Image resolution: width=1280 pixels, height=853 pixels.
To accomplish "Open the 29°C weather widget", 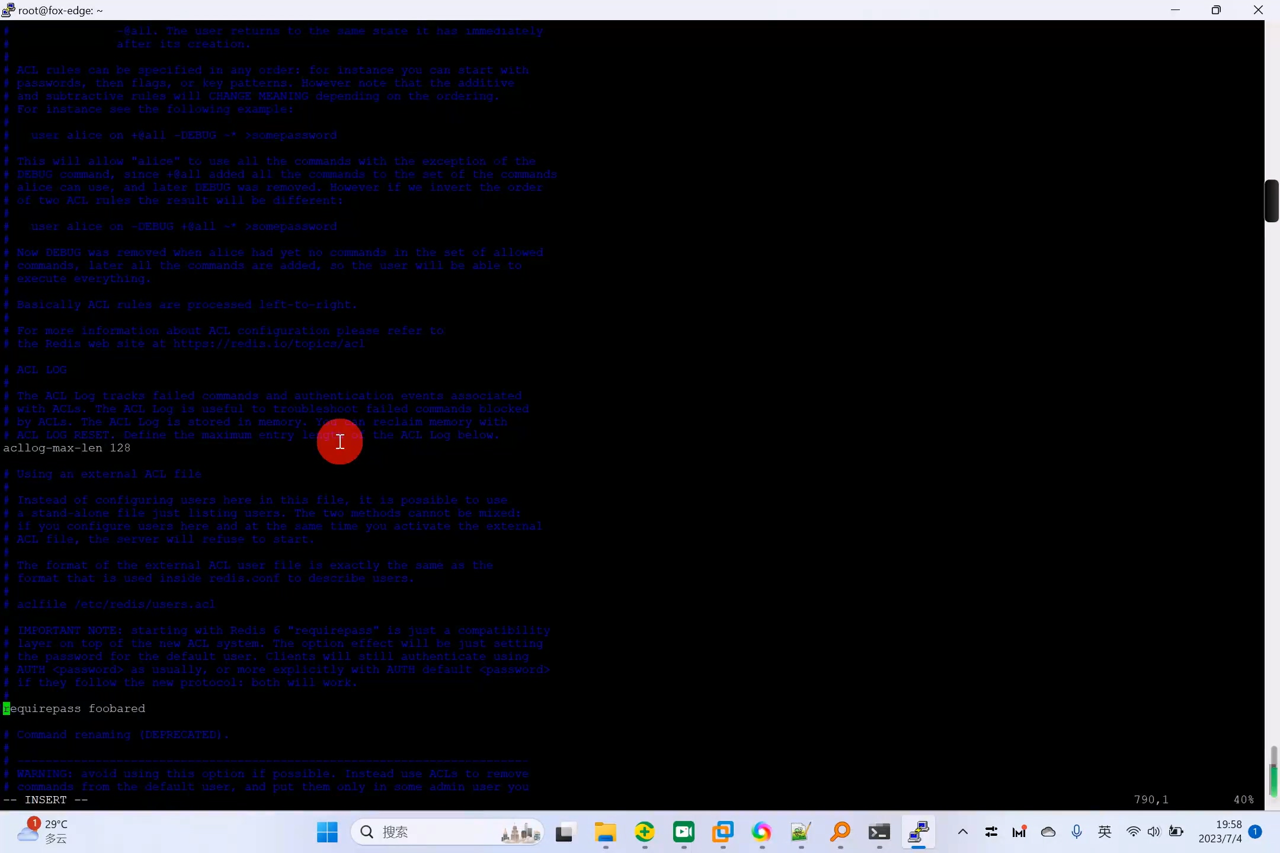I will [x=43, y=832].
